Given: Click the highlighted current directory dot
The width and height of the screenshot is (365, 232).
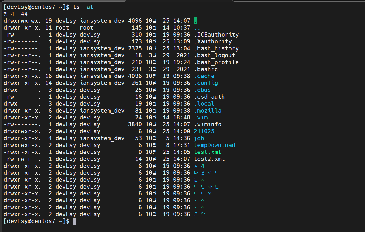Looking at the screenshot, I should click(195, 21).
